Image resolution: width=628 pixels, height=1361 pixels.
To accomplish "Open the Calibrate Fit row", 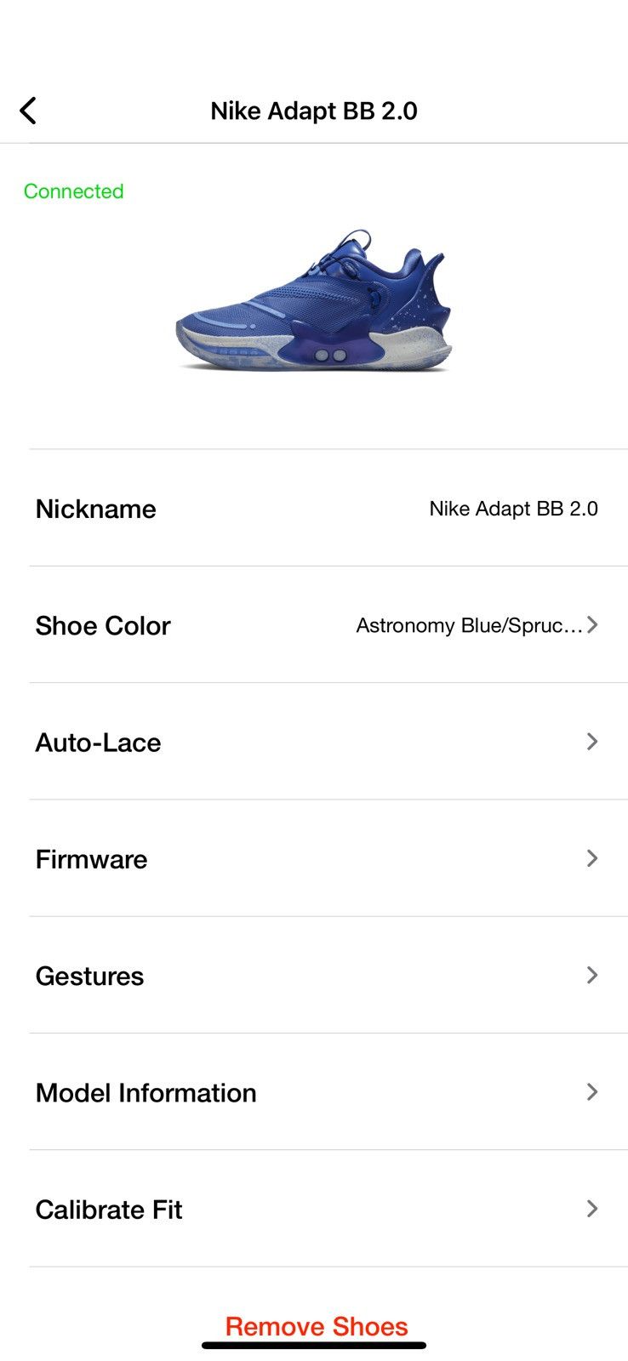I will (328, 1209).
